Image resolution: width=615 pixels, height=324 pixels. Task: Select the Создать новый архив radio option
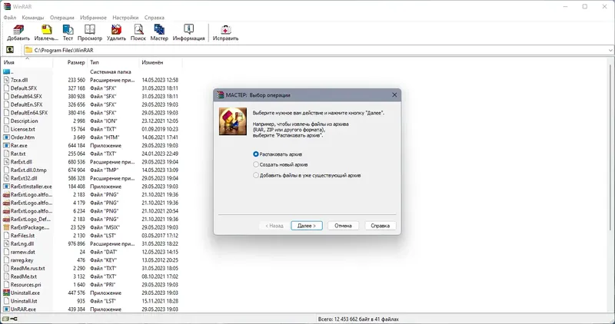256,164
